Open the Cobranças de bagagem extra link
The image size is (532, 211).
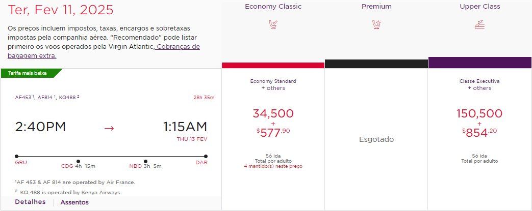click(x=104, y=51)
